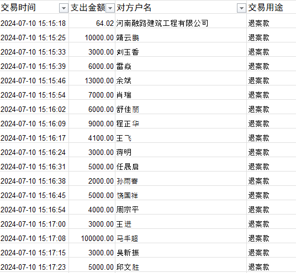Viewport: 296px width, 273px height.
Task: Select the 交易用途 header cell
Action: coord(271,8)
